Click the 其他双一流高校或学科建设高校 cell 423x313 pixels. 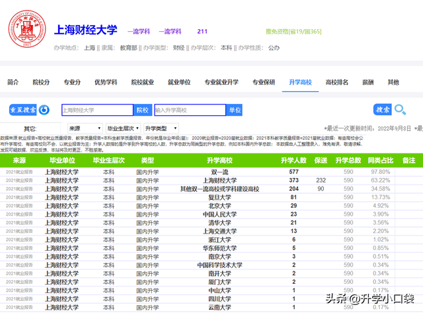[220, 189]
